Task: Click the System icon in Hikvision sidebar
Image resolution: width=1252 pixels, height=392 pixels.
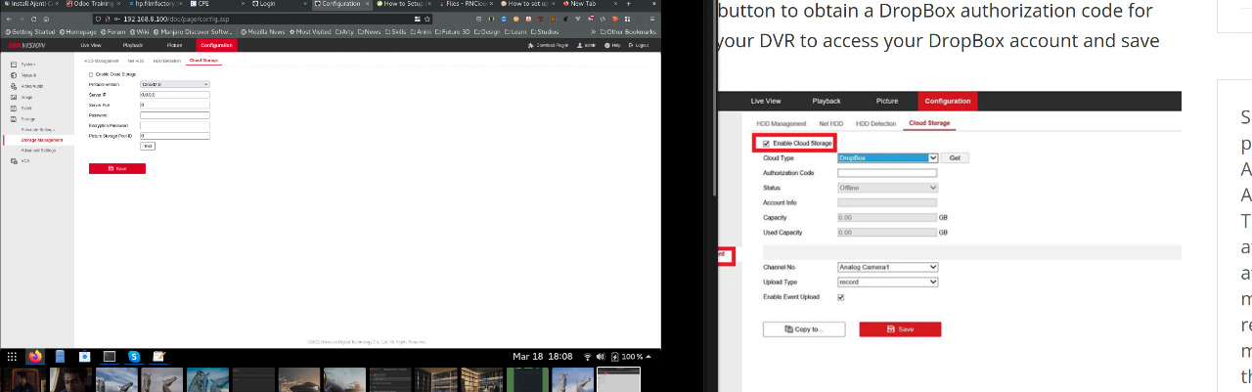Action: (13, 65)
